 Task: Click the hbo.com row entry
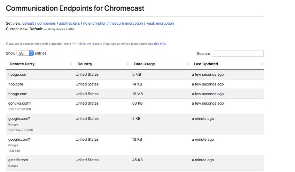click(16, 84)
